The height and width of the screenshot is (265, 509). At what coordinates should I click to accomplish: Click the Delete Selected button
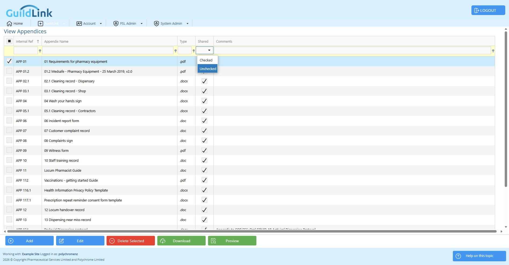tap(131, 241)
